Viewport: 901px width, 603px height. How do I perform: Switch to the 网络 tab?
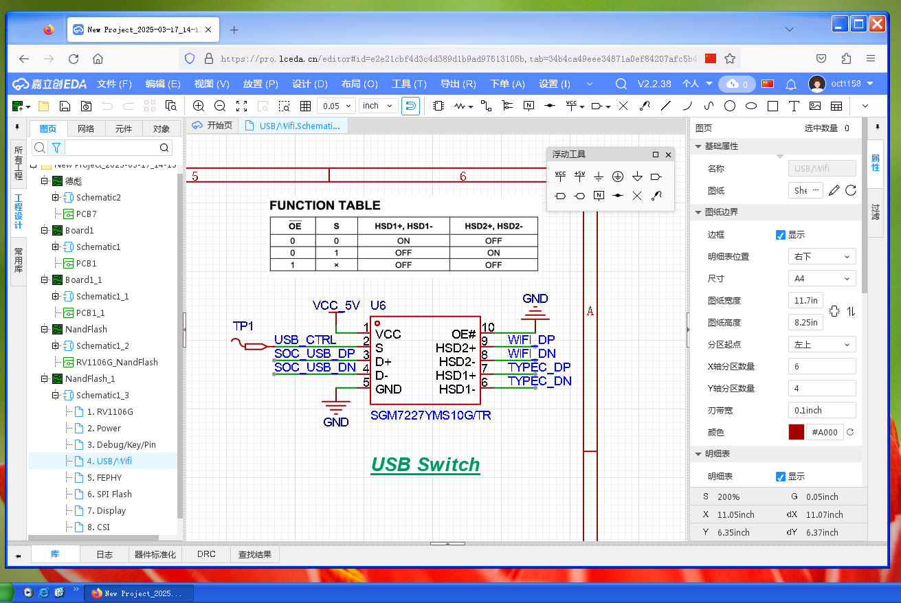pos(86,128)
